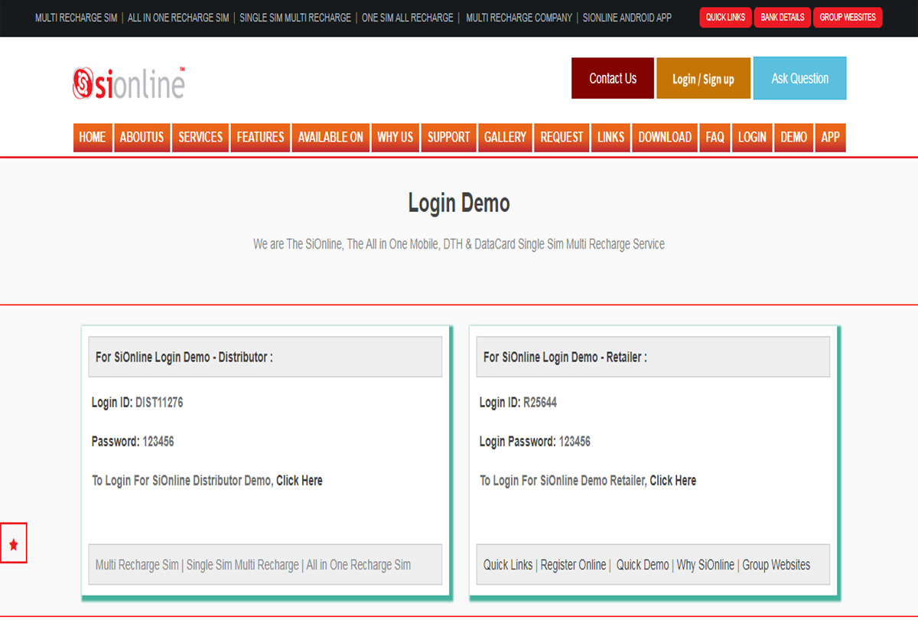Click the SiOnline tagline under Login Demo
Viewport: 918px width, 620px height.
459,244
